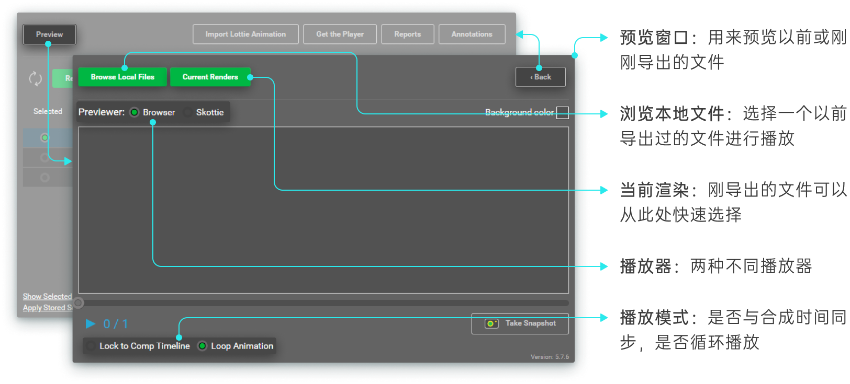This screenshot has width=850, height=384.
Task: Open the Background color swatch
Action: click(562, 112)
